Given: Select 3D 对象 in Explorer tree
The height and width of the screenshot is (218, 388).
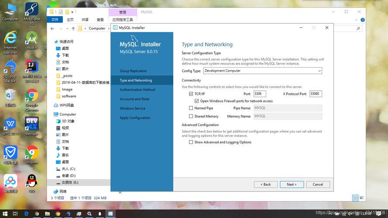Looking at the screenshot, I should 65,121.
